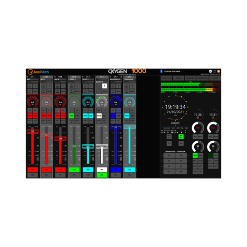Click the K4 smart key
The height and width of the screenshot is (247, 247).
point(169,172)
